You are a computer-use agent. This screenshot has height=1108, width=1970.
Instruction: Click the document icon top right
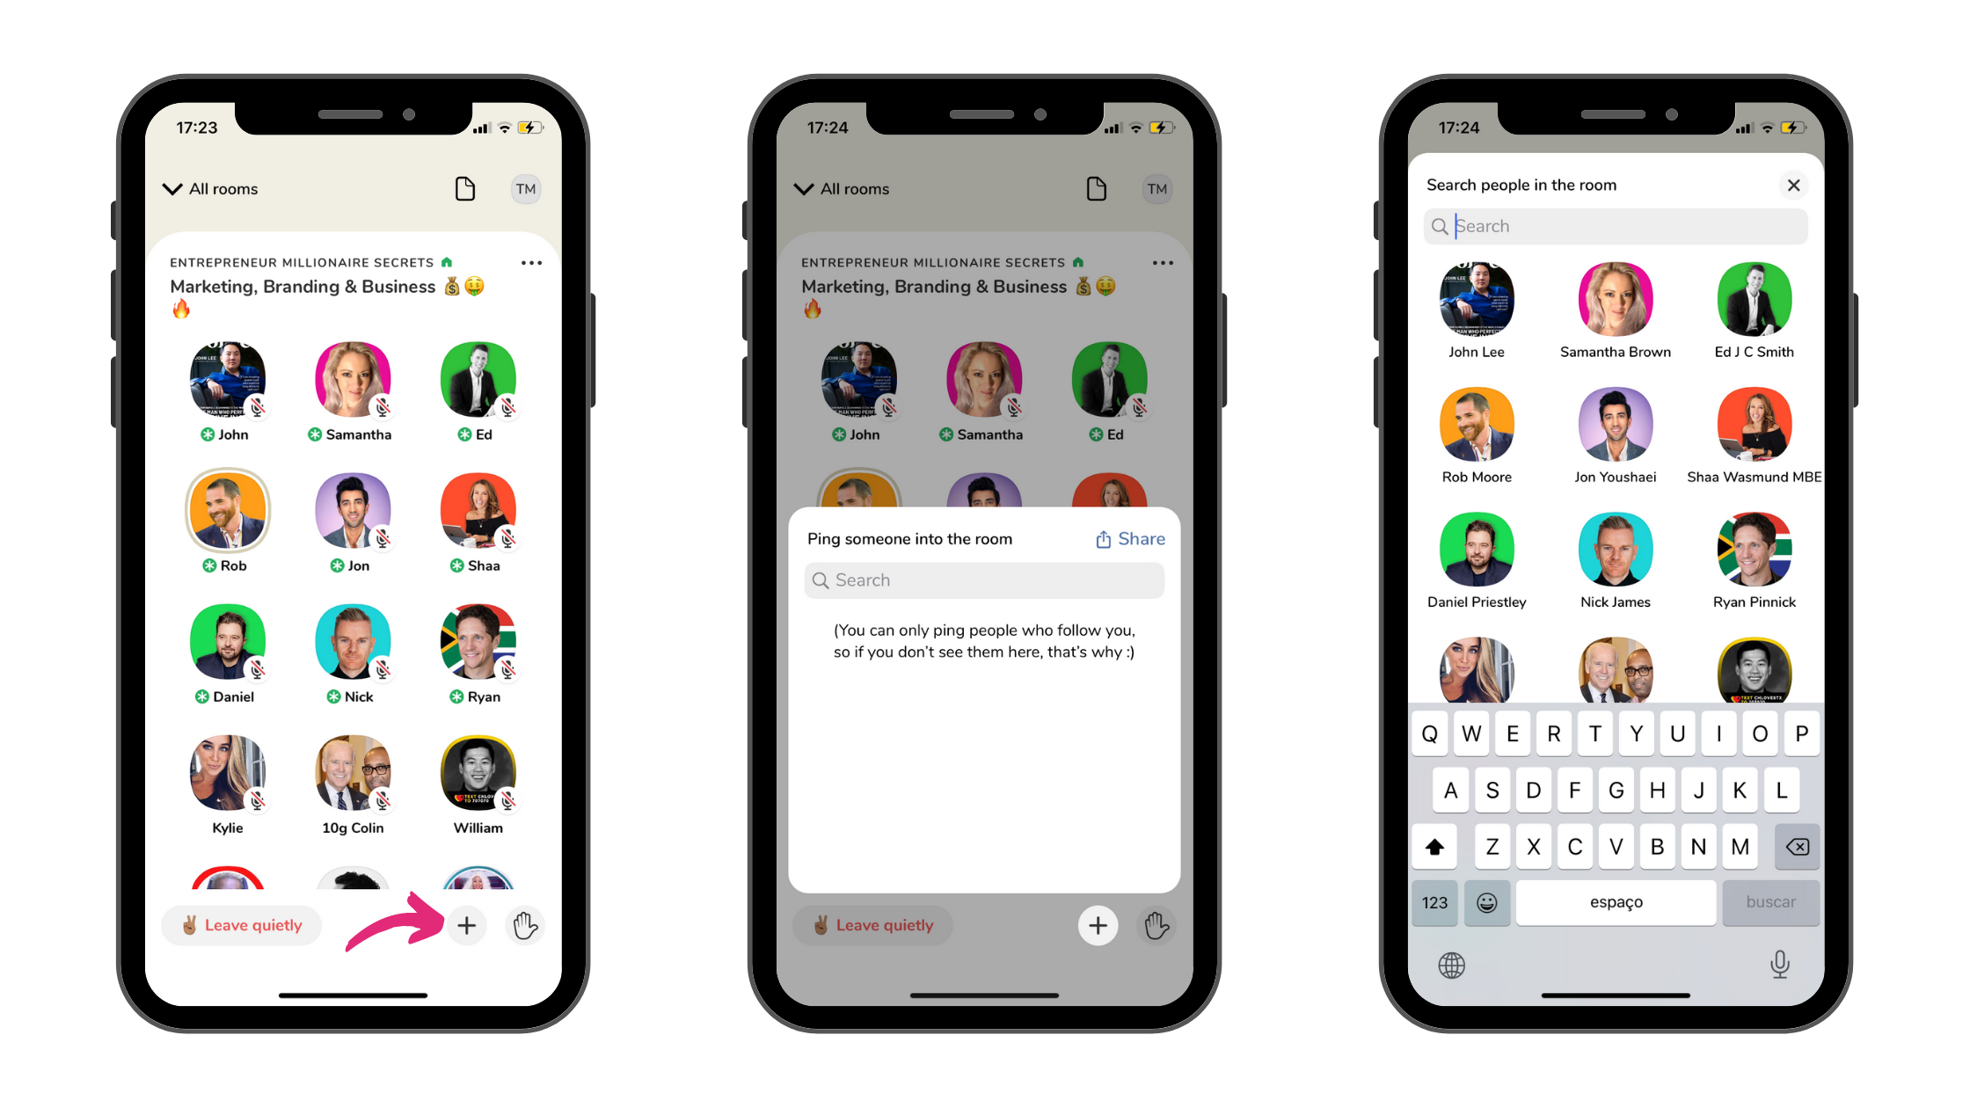tap(464, 186)
